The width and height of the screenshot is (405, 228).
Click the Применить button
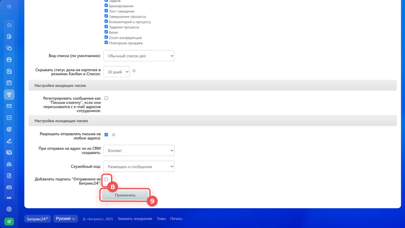125,195
